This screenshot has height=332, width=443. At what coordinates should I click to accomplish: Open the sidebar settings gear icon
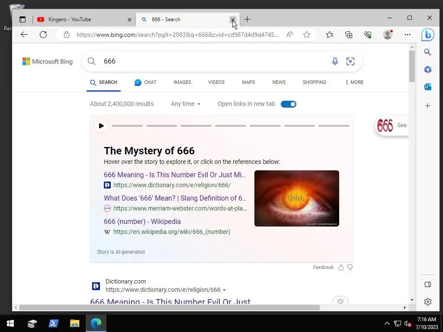[428, 301]
